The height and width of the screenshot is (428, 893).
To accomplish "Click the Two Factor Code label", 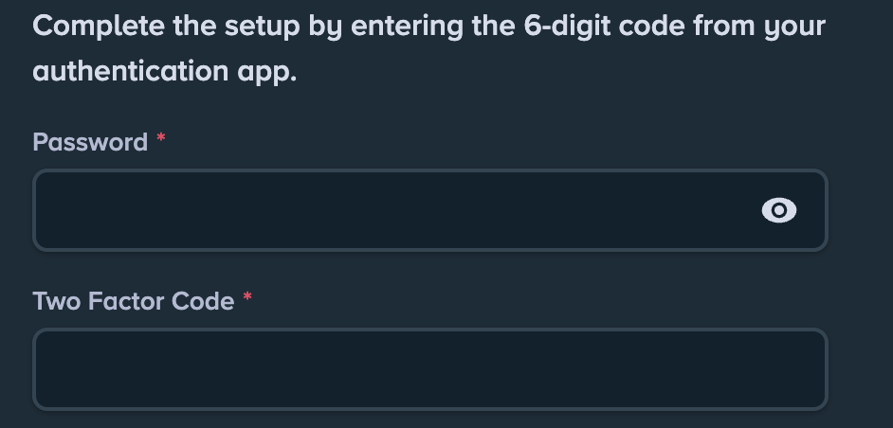I will pos(133,301).
